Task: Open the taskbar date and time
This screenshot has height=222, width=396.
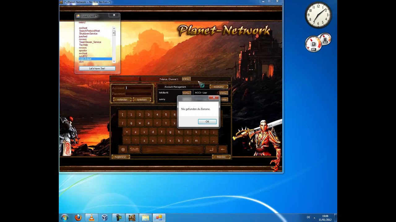Action: coord(325,218)
